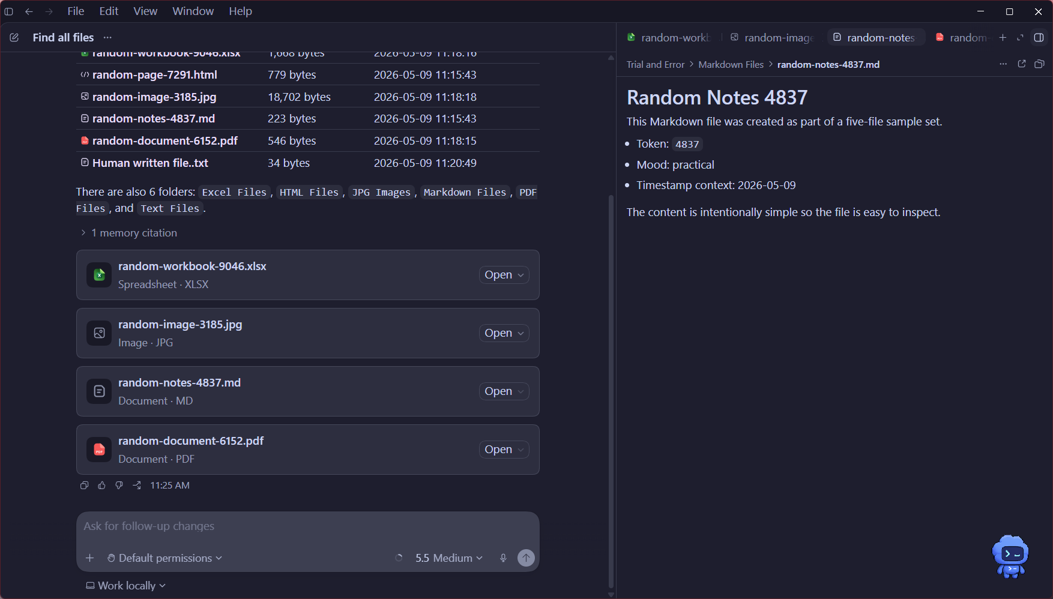The image size is (1053, 599).
Task: Add an attachment with the plus icon
Action: (90, 558)
